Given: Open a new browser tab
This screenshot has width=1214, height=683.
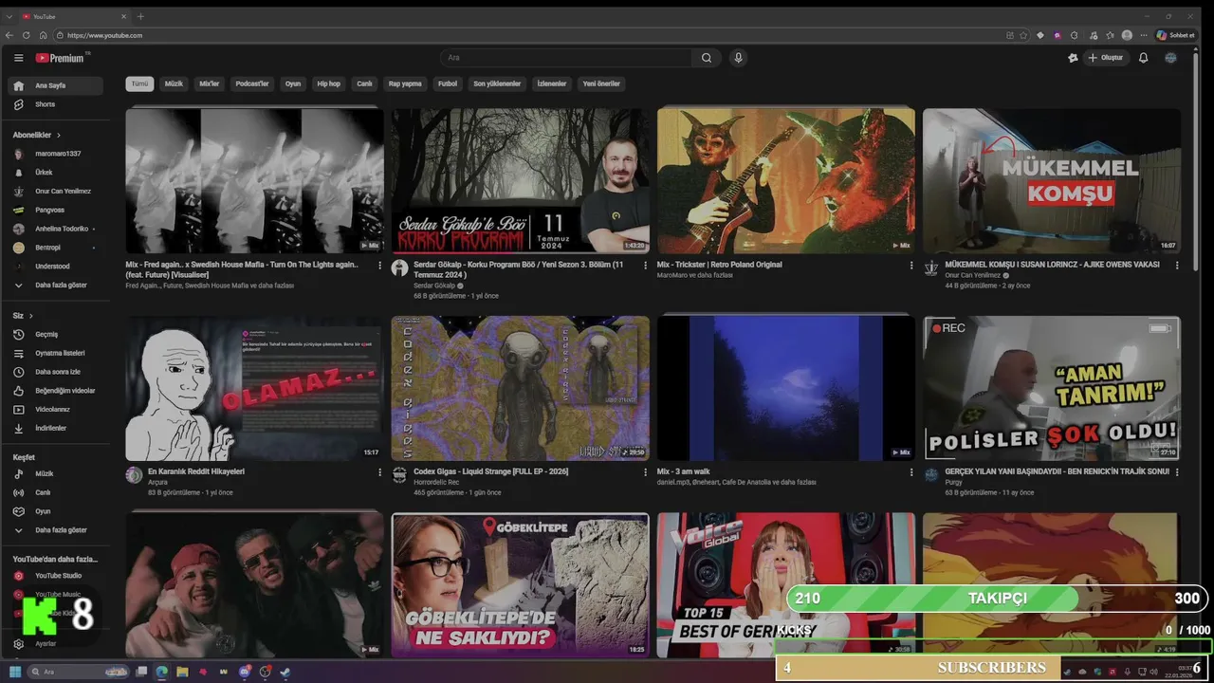Looking at the screenshot, I should [140, 16].
